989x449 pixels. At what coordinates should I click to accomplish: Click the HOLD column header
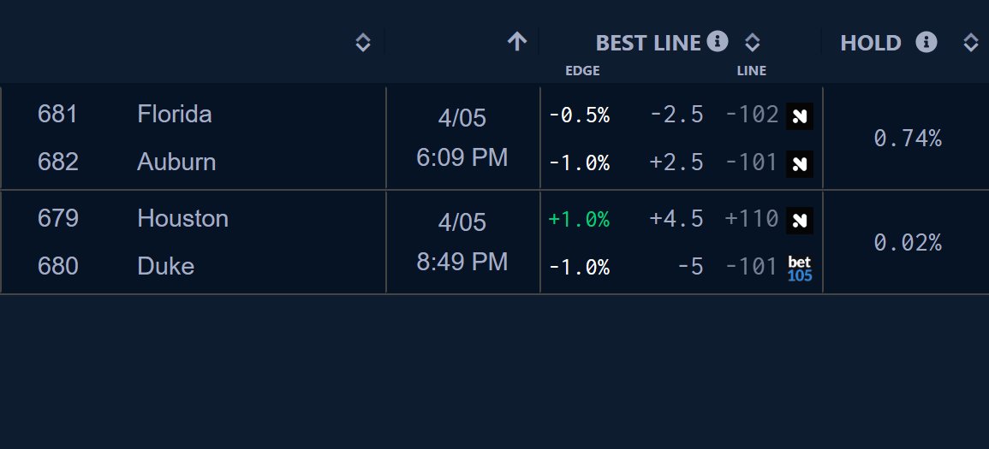(x=871, y=43)
